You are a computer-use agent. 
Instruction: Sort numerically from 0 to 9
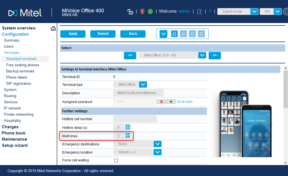(192, 34)
